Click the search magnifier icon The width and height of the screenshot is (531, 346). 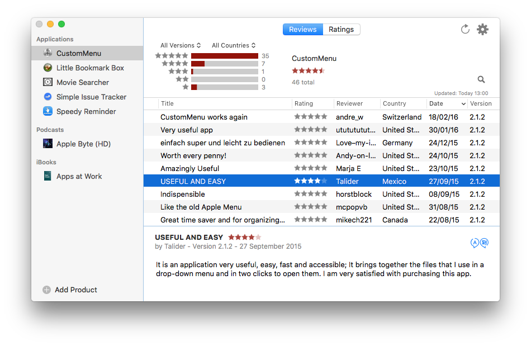[481, 79]
